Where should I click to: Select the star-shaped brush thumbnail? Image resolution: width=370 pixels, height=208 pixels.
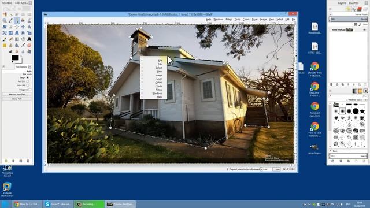[362, 111]
